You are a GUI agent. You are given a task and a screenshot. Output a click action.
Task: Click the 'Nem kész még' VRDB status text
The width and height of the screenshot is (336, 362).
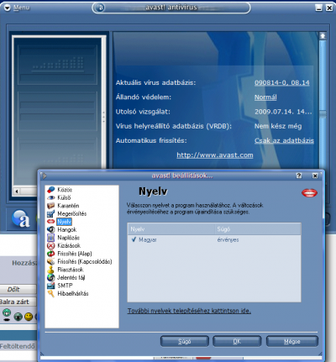[x=278, y=126]
